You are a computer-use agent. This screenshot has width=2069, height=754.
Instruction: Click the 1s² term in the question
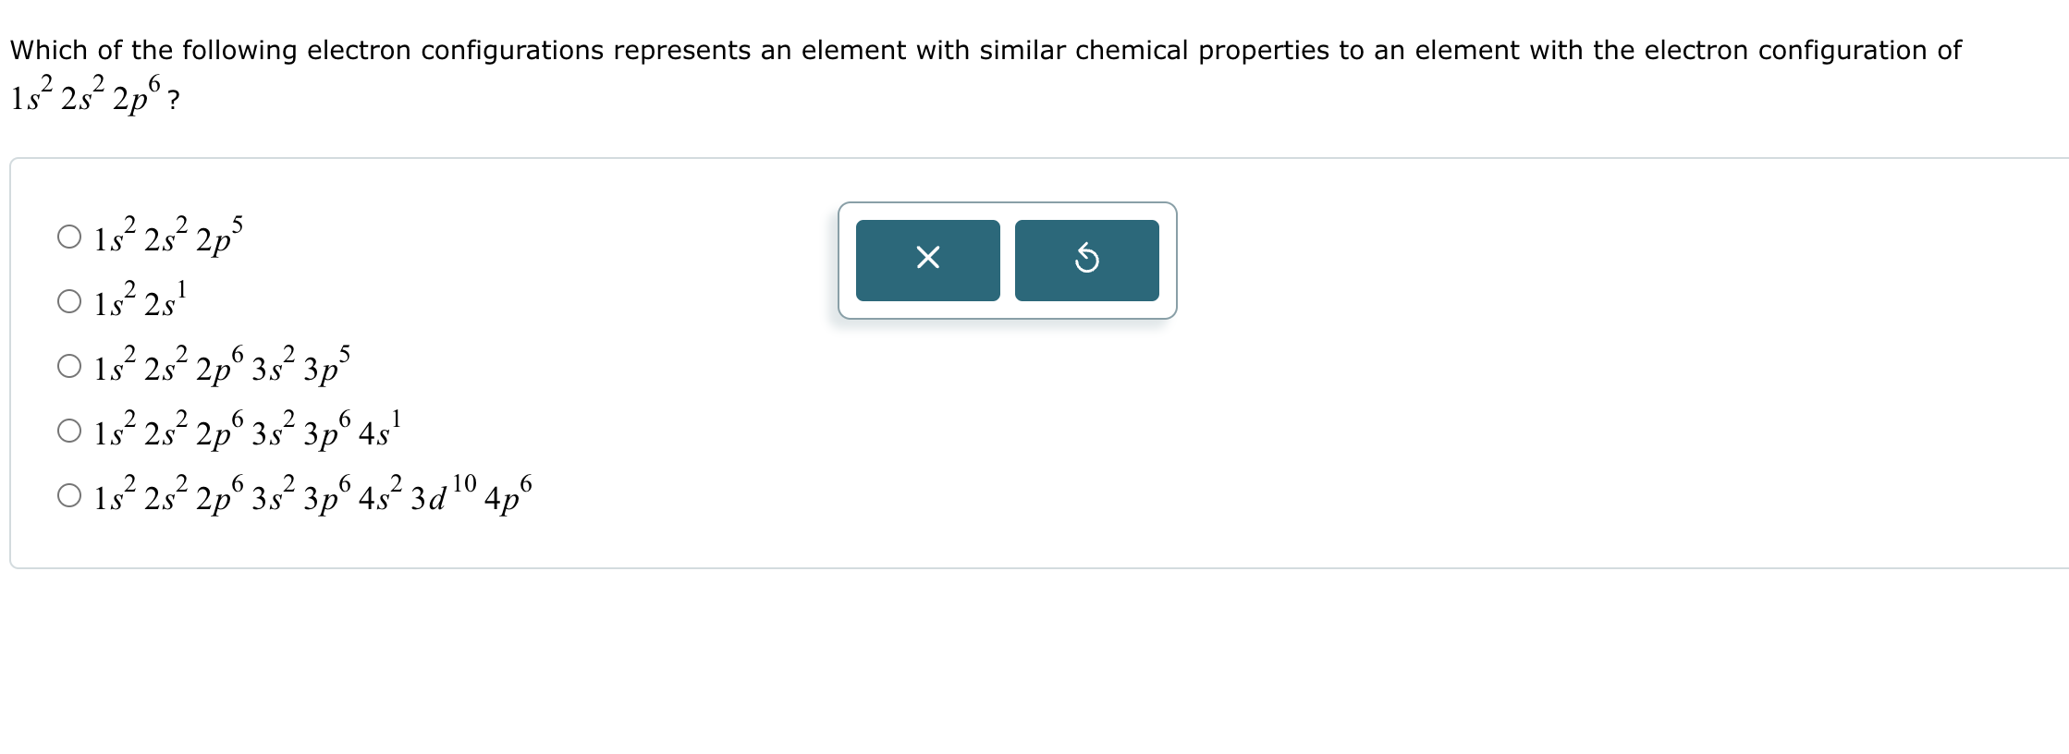pyautogui.click(x=31, y=97)
